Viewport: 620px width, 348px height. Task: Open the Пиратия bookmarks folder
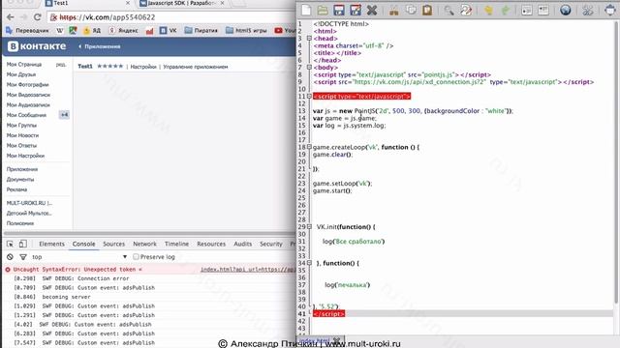coord(201,30)
